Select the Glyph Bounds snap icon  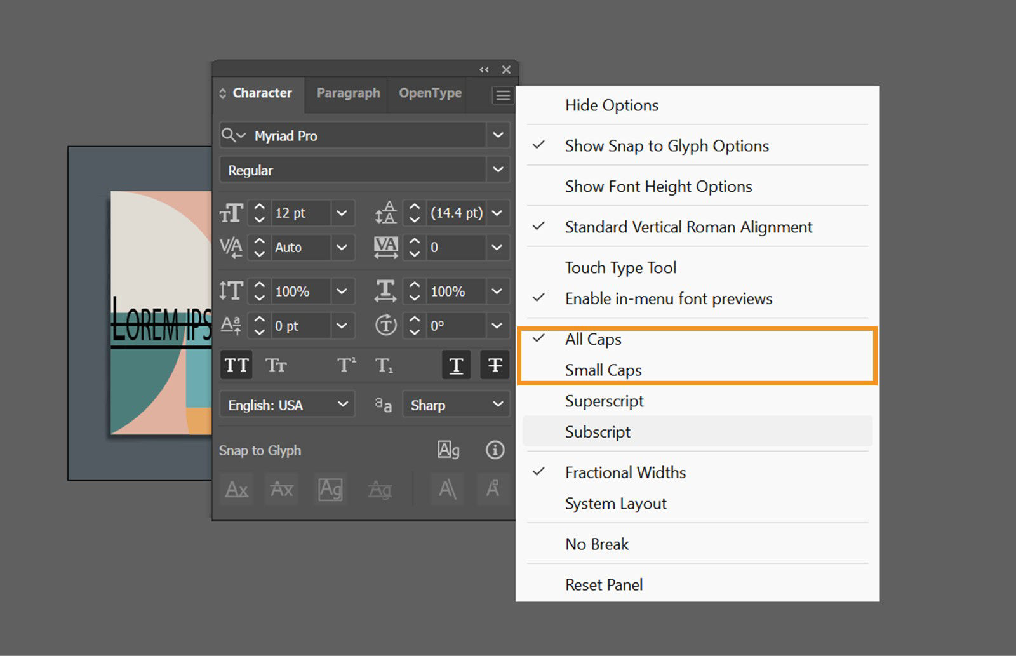click(x=330, y=490)
